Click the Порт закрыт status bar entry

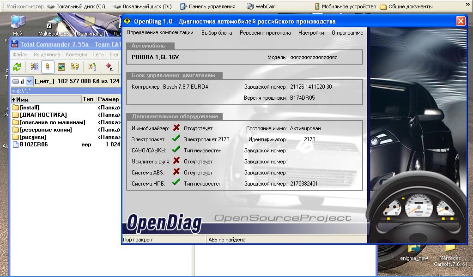click(138, 240)
